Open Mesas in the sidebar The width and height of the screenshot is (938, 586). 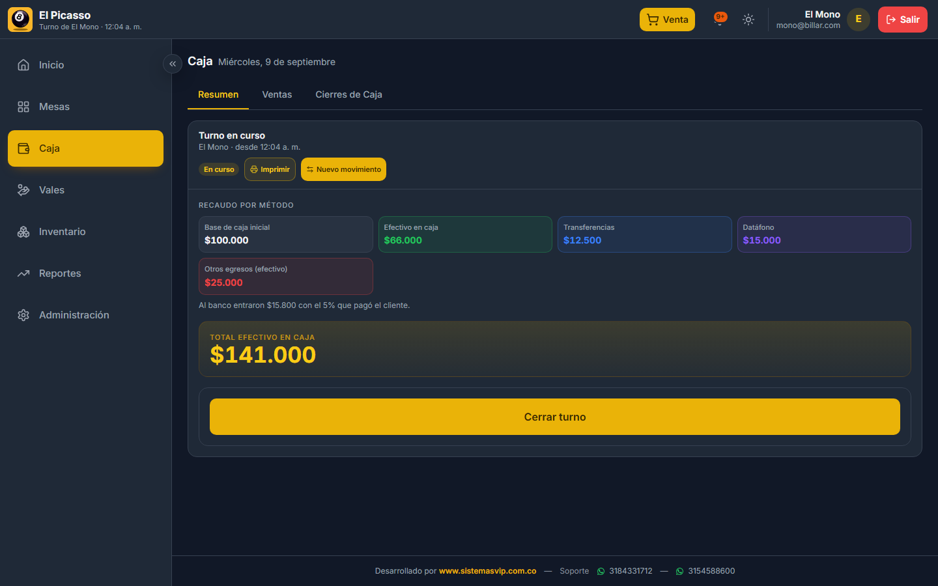pos(85,107)
